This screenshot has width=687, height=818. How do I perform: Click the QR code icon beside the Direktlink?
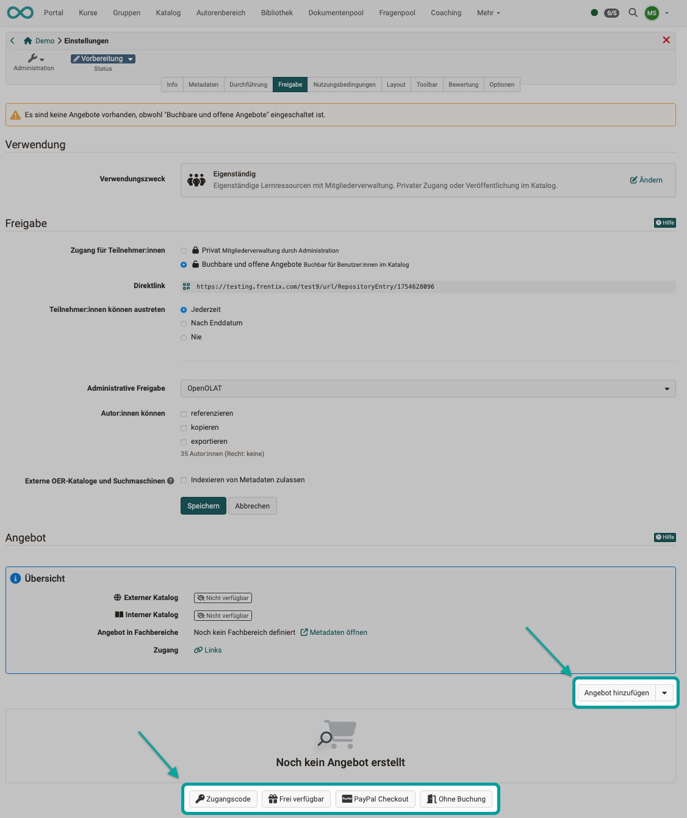tap(186, 286)
